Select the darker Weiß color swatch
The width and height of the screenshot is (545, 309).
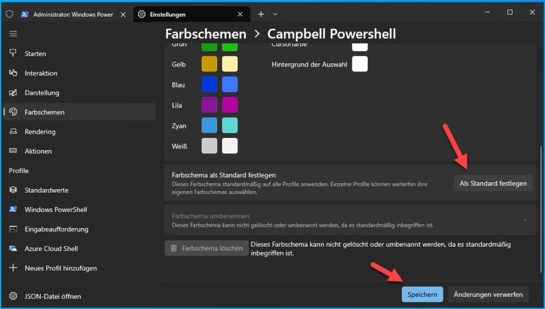[209, 146]
